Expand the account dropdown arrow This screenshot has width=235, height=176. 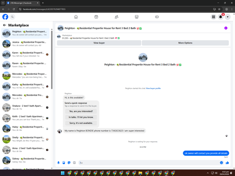point(227,17)
